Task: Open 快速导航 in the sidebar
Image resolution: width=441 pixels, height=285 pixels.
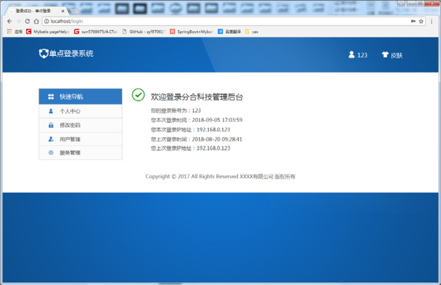Action: point(80,97)
